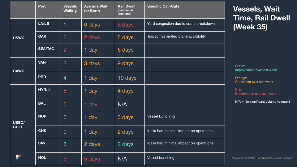Select the Specific Call-Outs header
This screenshot has width=297, height=167.
[163, 6]
